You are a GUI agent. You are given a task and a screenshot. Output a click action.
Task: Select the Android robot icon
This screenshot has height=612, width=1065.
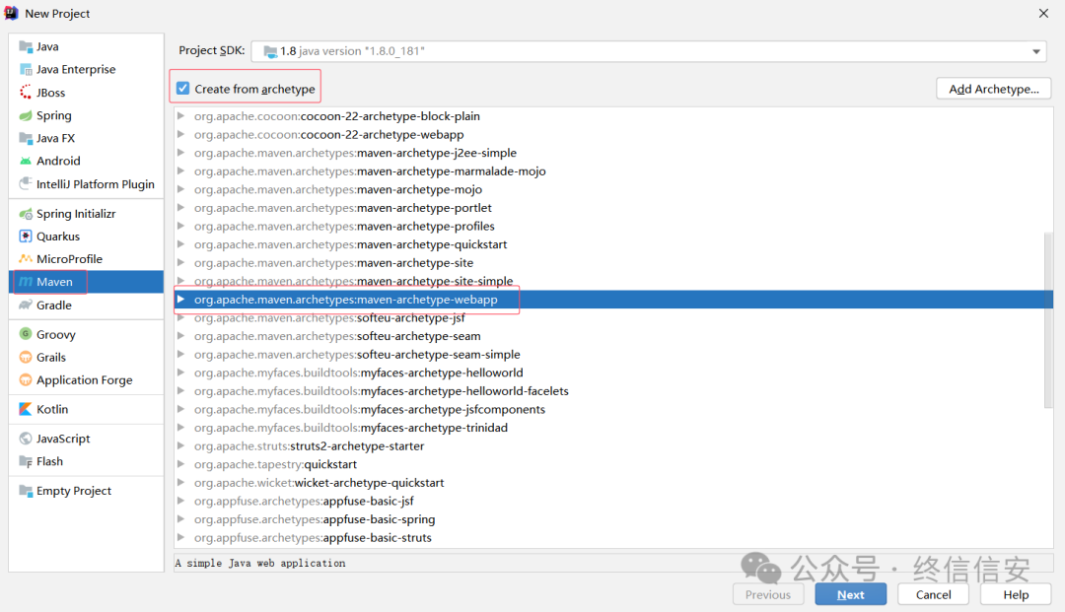pos(26,161)
